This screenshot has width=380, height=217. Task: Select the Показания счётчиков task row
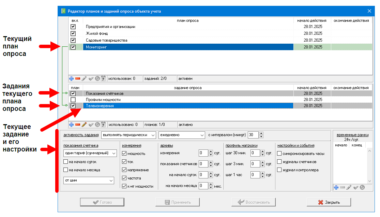221,93
